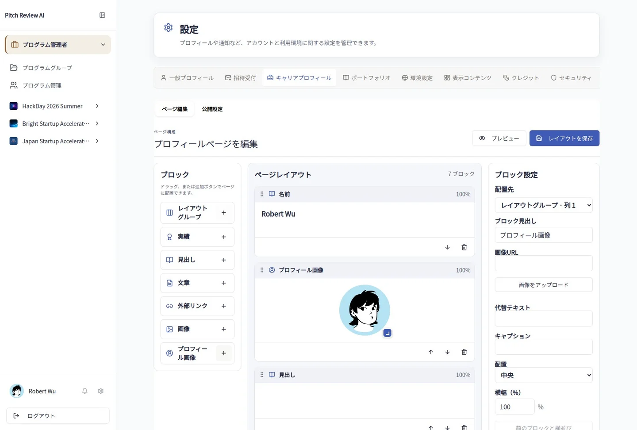Move the 見出し block up
The image size is (637, 430).
pyautogui.click(x=430, y=427)
